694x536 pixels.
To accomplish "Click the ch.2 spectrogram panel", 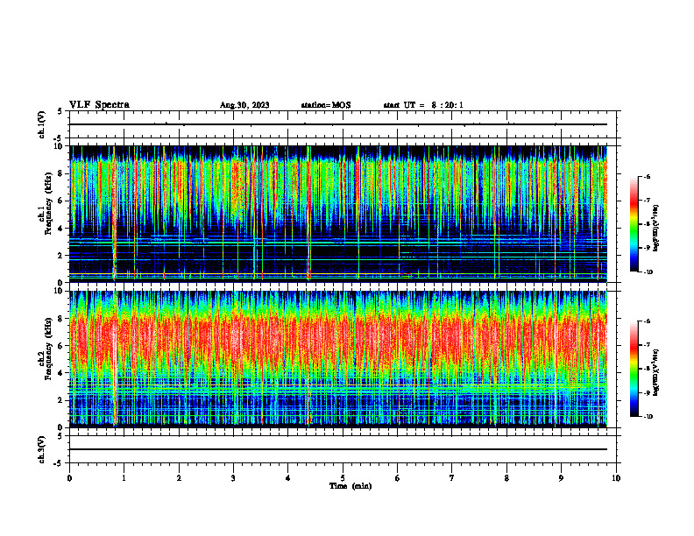I will [x=337, y=359].
